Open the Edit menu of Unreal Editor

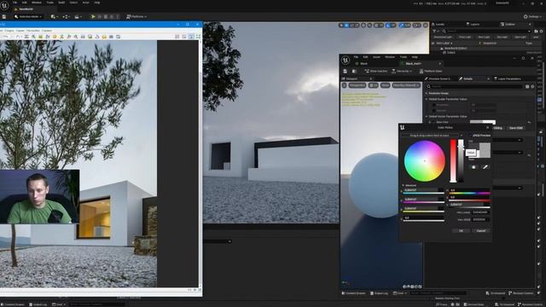[x=25, y=3]
